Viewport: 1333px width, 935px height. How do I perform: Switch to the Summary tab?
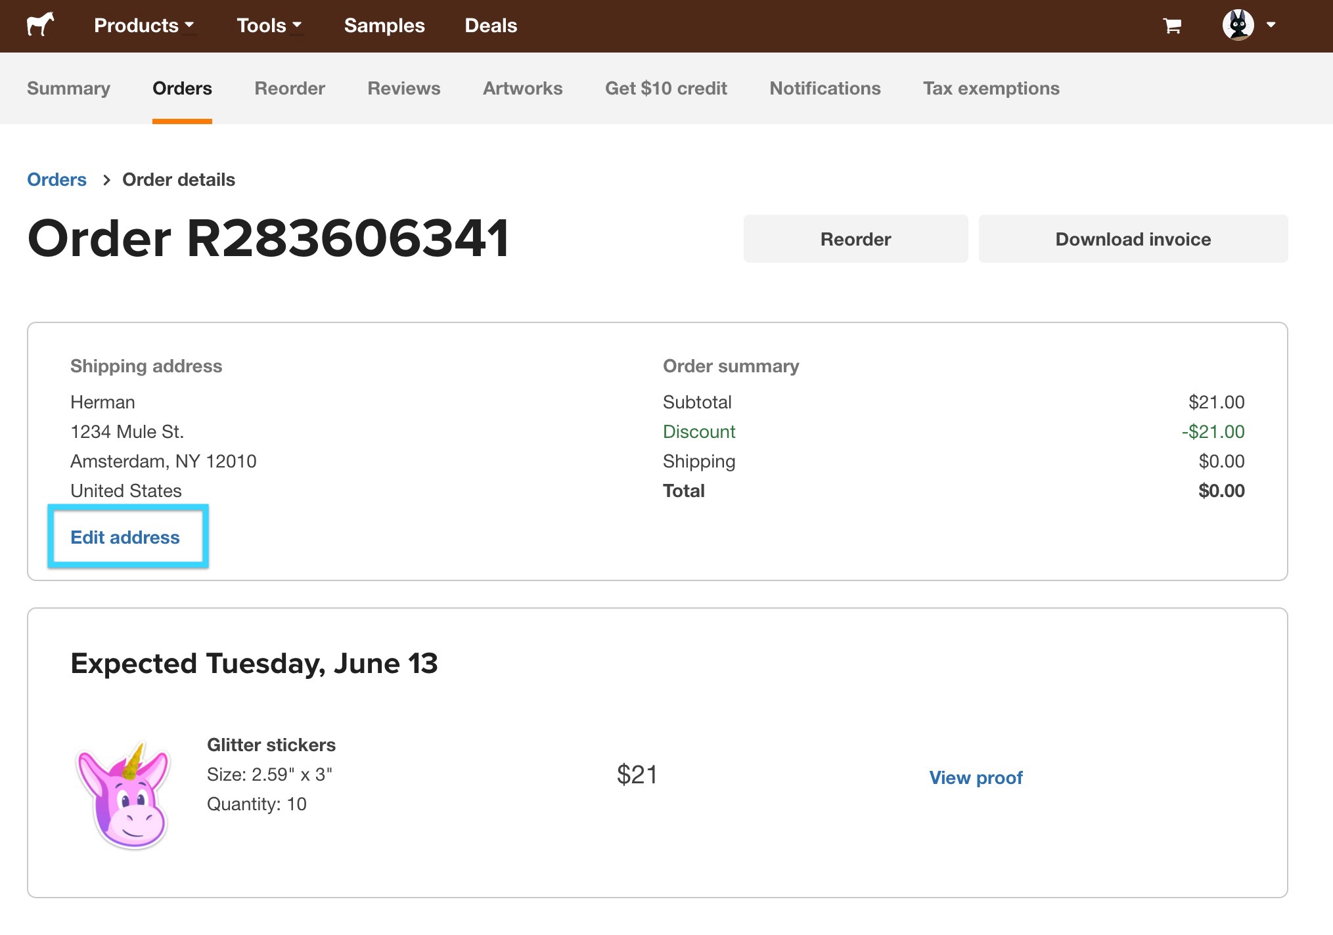click(x=68, y=88)
